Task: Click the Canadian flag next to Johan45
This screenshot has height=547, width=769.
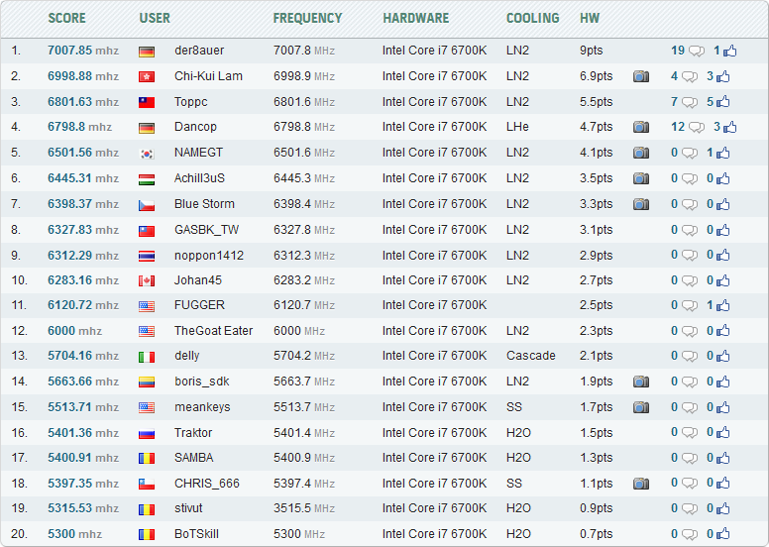Action: 147,280
